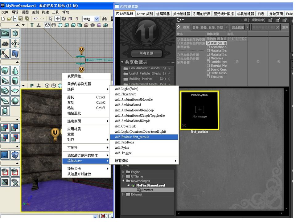
Task: Toggle realtime 'T' icon in top viewport
Action: point(32,25)
